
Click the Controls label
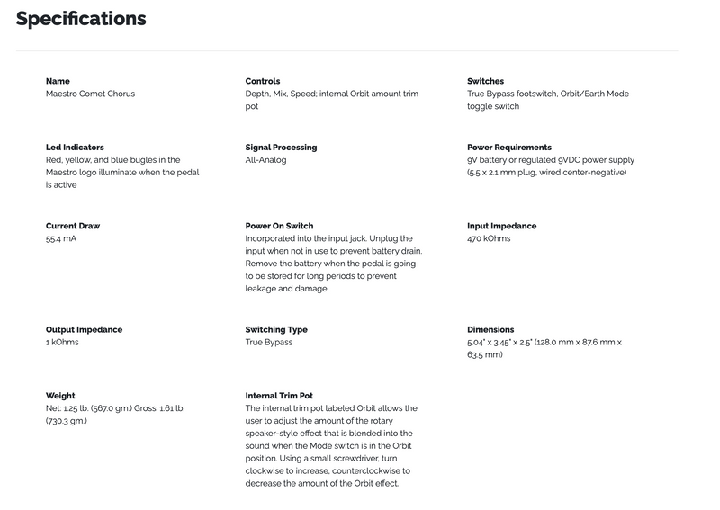pyautogui.click(x=263, y=81)
